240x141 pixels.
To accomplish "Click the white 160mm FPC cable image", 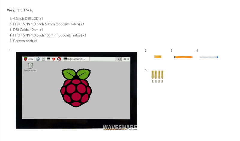I will tap(209, 57).
